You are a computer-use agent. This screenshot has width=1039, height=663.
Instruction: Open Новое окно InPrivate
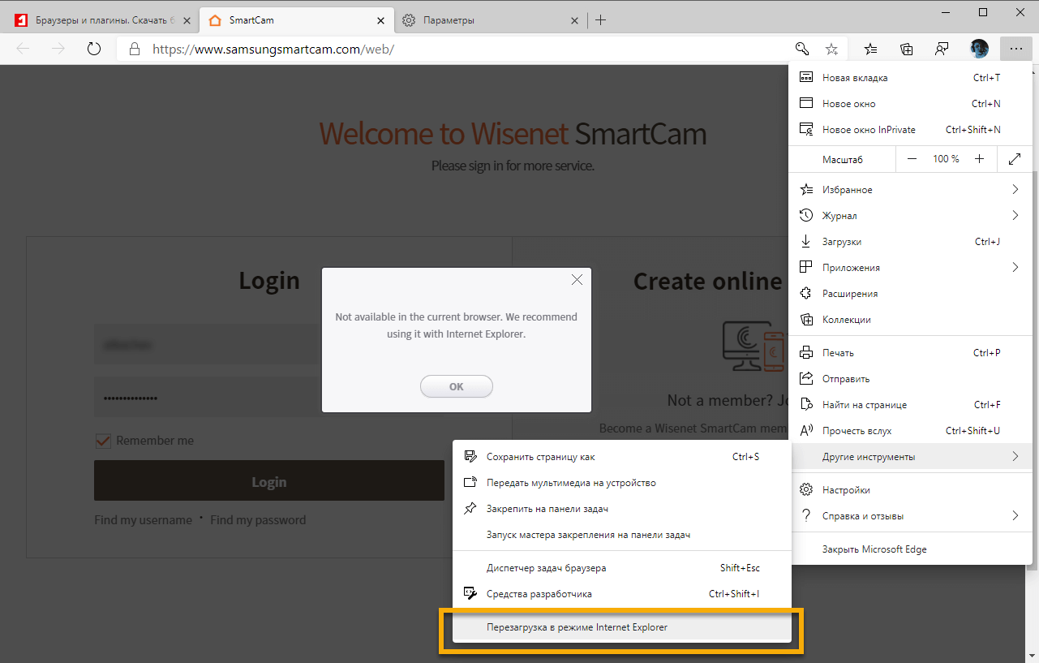point(909,130)
